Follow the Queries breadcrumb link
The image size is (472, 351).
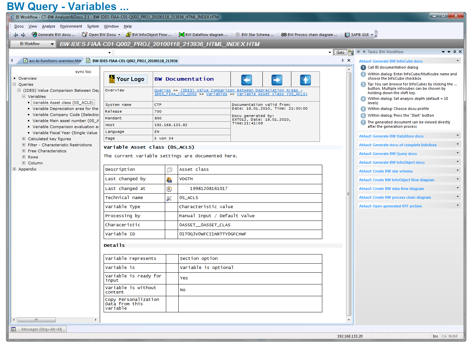tap(162, 90)
